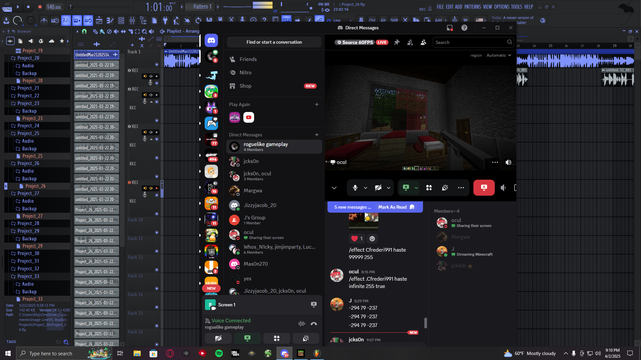Open Discord help question mark icon
The width and height of the screenshot is (641, 360).
[464, 28]
